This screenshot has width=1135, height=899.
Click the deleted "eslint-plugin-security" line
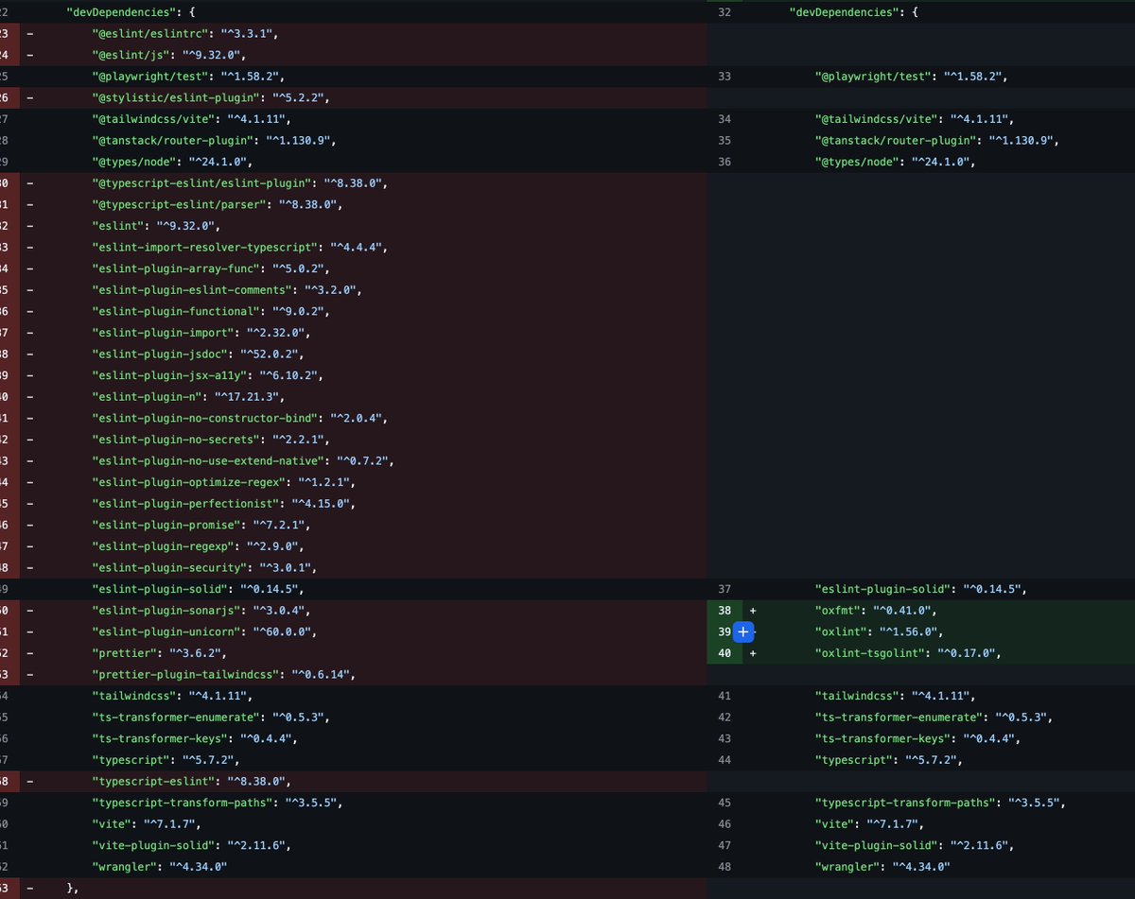pos(354,567)
